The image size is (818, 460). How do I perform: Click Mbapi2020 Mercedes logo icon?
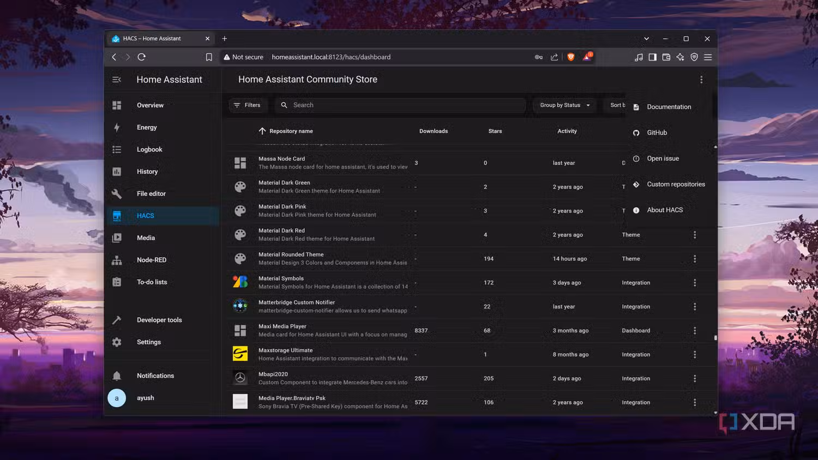tap(240, 378)
